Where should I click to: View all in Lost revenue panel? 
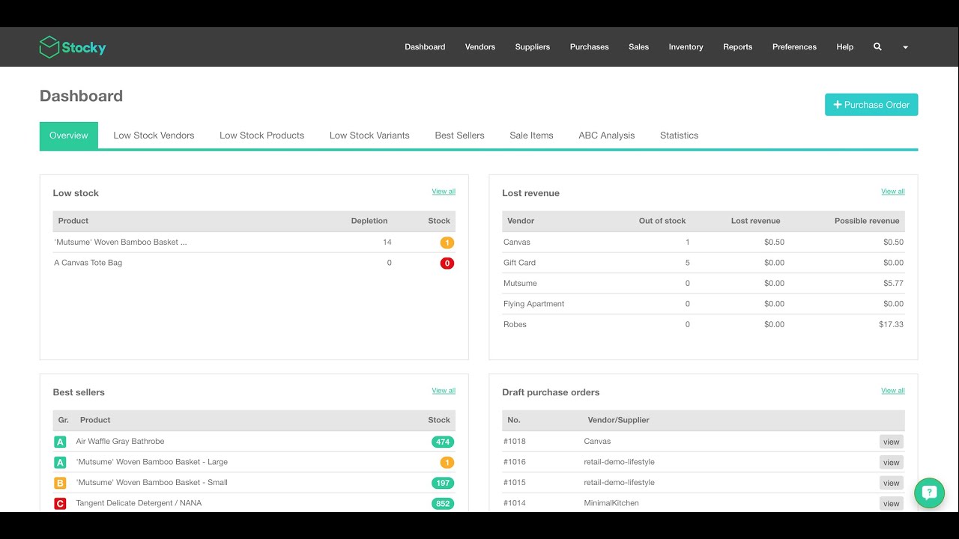point(893,192)
